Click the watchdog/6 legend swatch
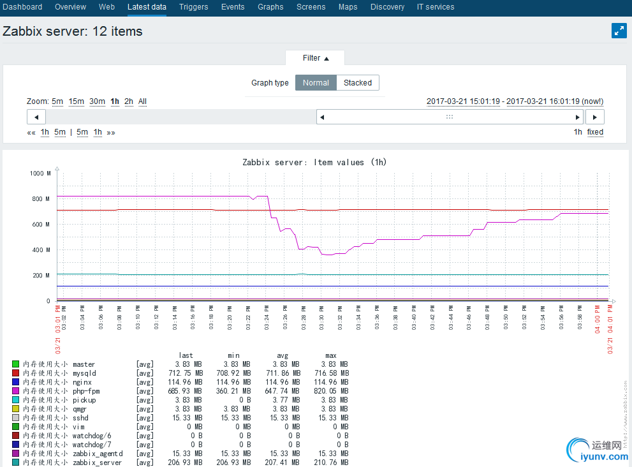 [16, 436]
